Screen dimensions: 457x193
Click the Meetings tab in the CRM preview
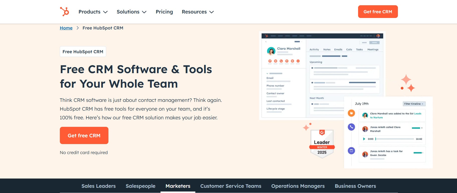click(x=373, y=49)
